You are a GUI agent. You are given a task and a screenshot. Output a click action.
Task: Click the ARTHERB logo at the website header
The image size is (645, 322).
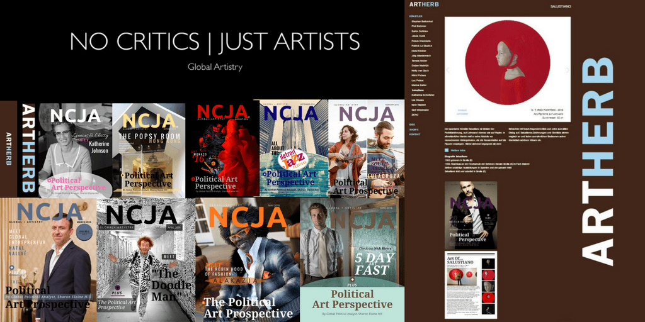point(424,4)
